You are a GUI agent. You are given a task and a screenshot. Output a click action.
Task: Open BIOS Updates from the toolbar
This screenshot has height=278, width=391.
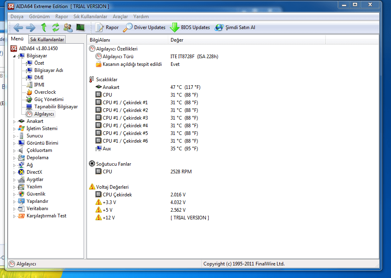click(x=190, y=27)
